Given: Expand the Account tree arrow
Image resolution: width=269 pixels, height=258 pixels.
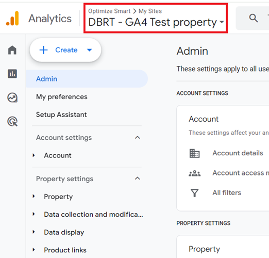Looking at the screenshot, I should (x=33, y=155).
